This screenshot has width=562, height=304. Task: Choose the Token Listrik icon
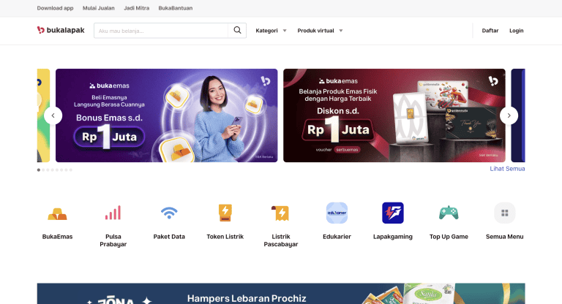coord(225,213)
